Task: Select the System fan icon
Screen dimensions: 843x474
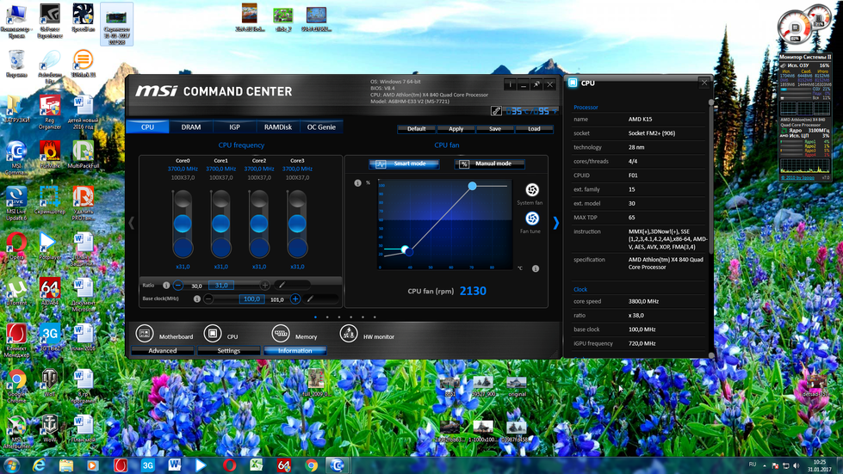Action: click(x=531, y=189)
